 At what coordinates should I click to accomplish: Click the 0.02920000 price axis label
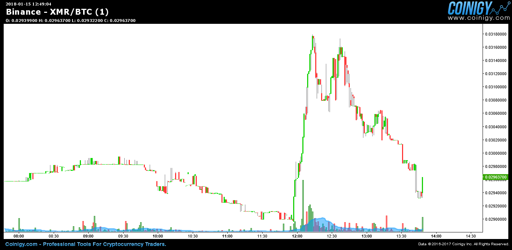(x=497, y=206)
